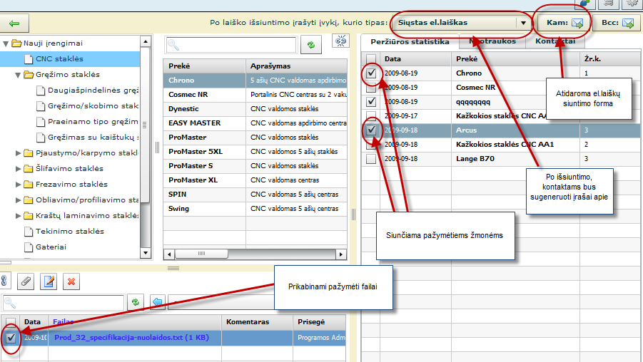Image resolution: width=643 pixels, height=362 pixels.
Task: Click the edit note pencil icon
Action: coord(49,281)
